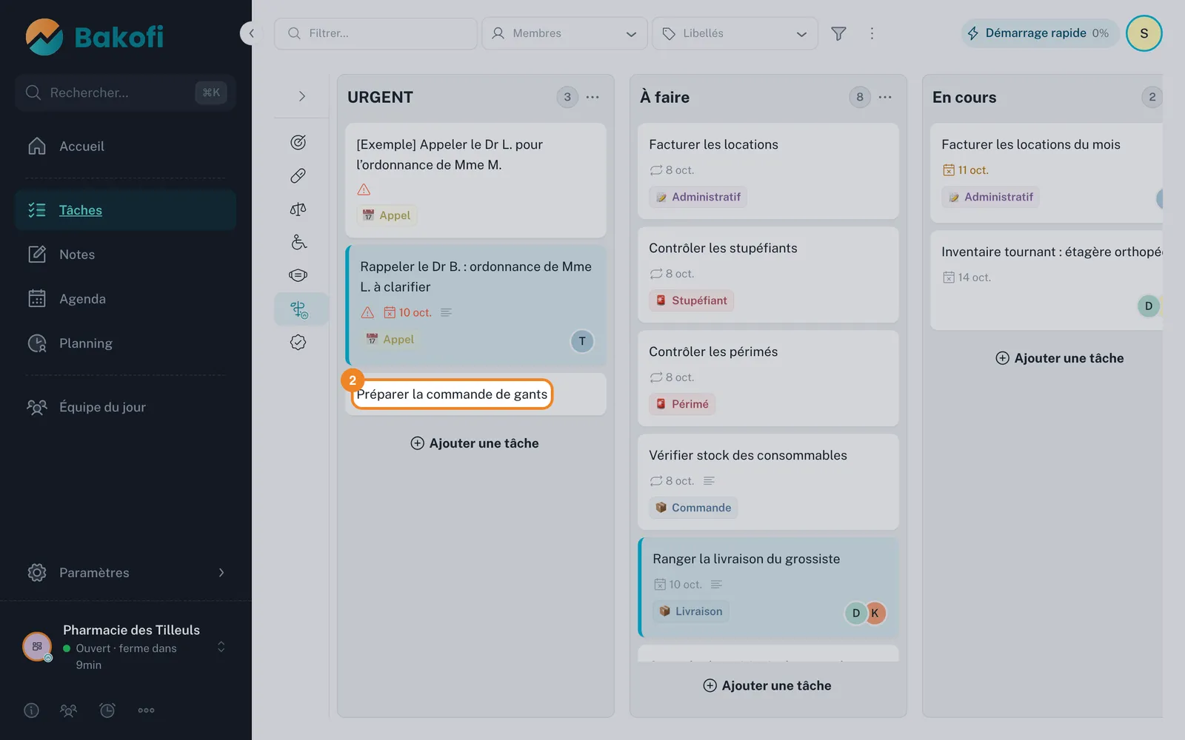Click Ajouter une tâche under URGENT

[475, 443]
